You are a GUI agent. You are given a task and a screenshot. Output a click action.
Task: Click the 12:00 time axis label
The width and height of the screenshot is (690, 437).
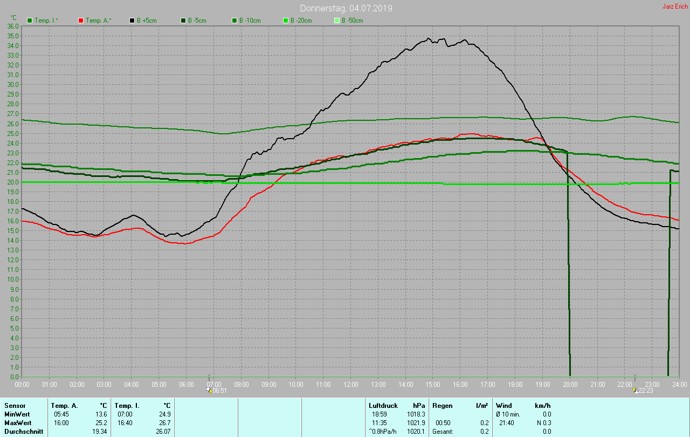pos(351,385)
